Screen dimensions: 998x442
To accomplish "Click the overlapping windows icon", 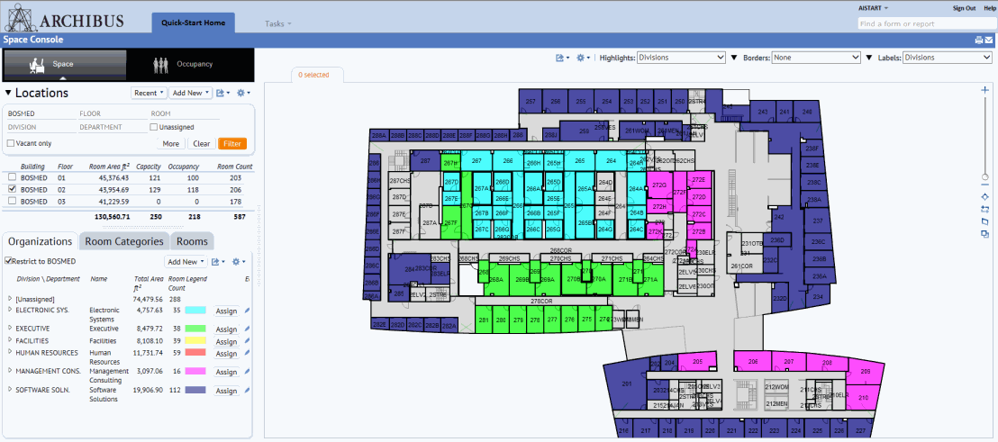I will (x=985, y=233).
